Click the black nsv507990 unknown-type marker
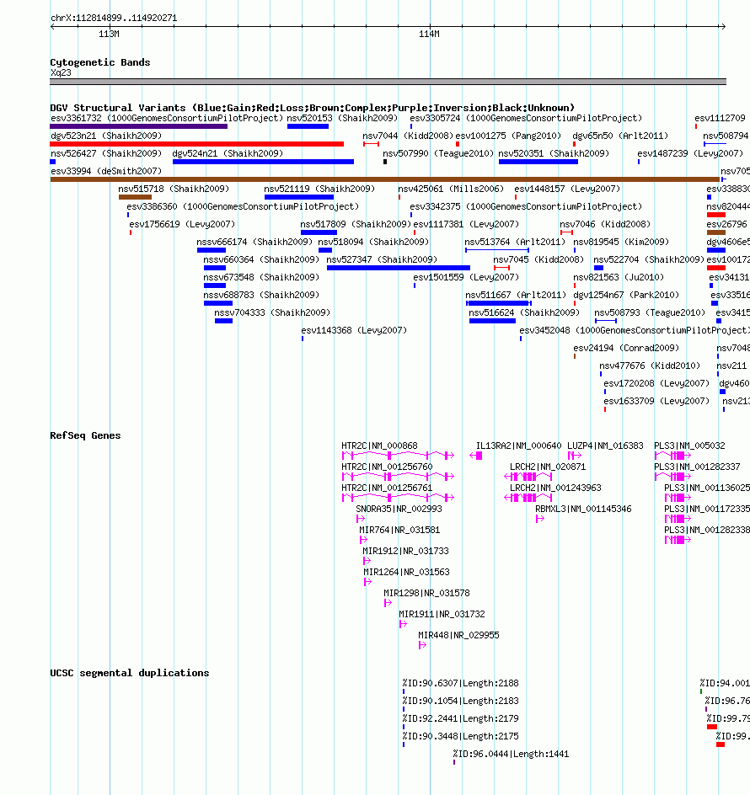This screenshot has height=795, width=750. (x=385, y=162)
